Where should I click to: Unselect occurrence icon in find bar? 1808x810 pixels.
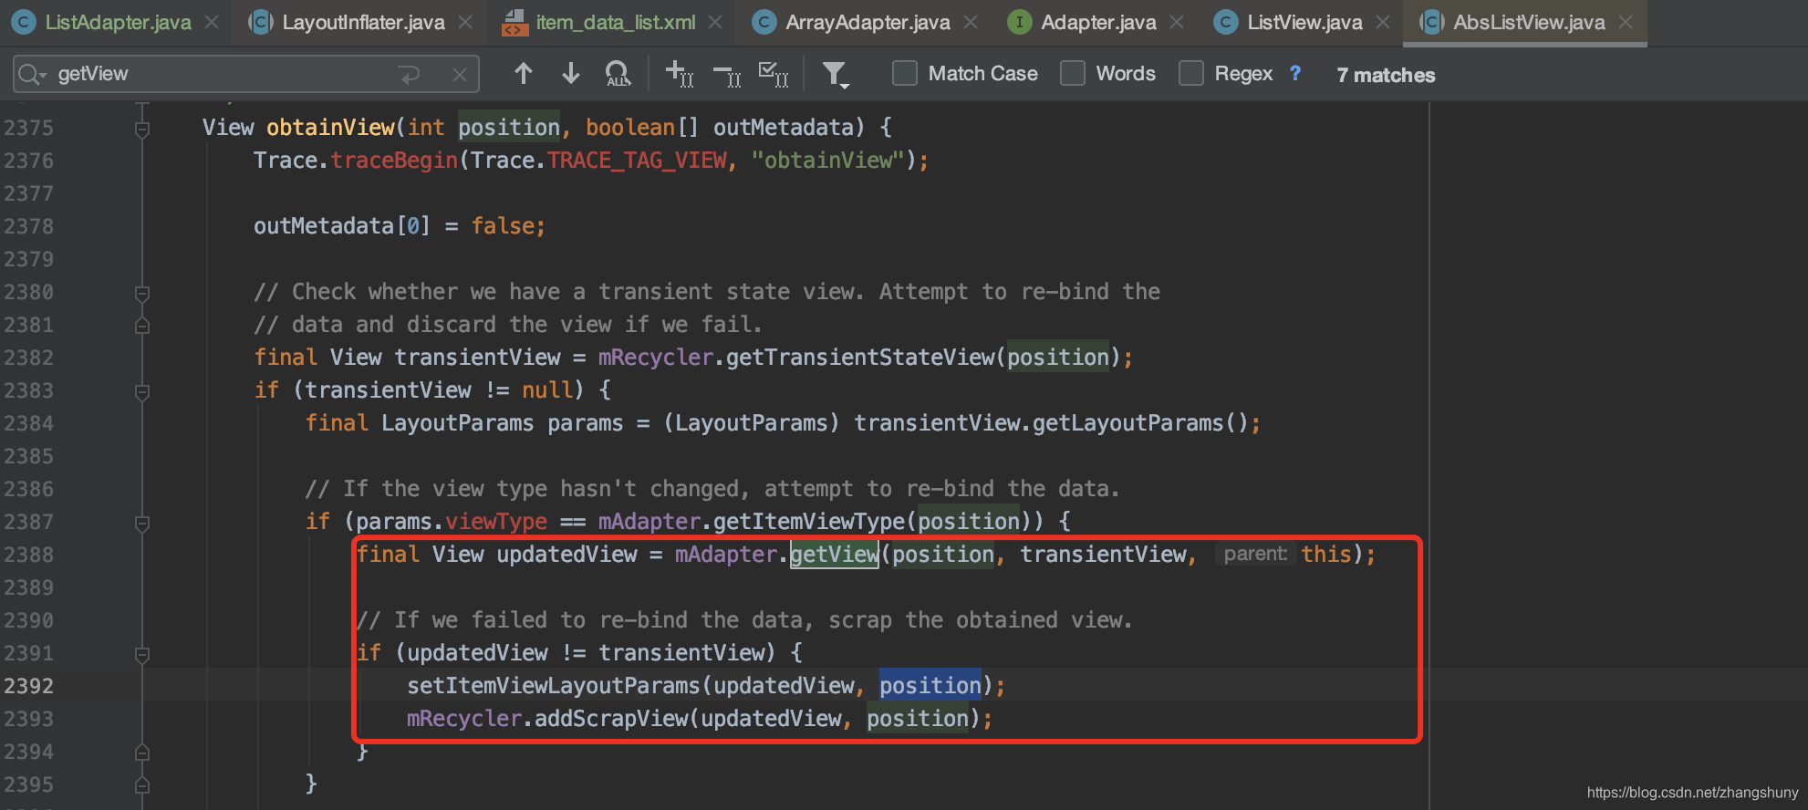pos(727,75)
